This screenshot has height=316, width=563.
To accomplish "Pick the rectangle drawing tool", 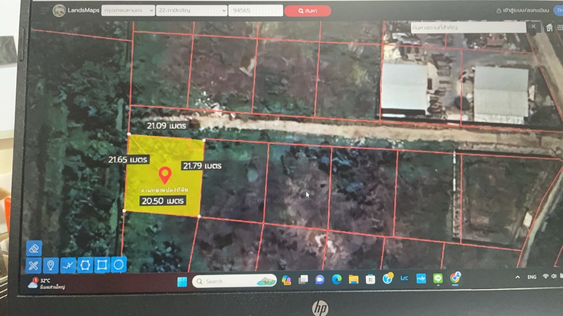I will pos(102,265).
